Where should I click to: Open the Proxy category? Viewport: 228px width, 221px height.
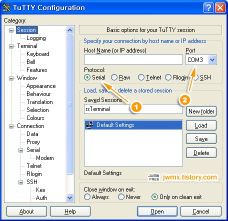click(x=33, y=142)
